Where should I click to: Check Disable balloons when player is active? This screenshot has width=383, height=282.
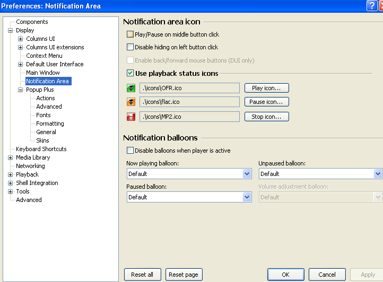[130, 151]
